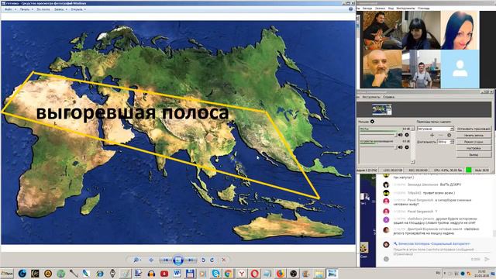Open the mixer settings gear next to Микшер
Screen dimensions: 496x279
pyautogui.click(x=372, y=122)
